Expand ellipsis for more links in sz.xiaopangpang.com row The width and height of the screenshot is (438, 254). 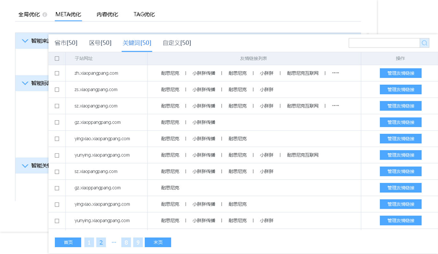(x=335, y=105)
